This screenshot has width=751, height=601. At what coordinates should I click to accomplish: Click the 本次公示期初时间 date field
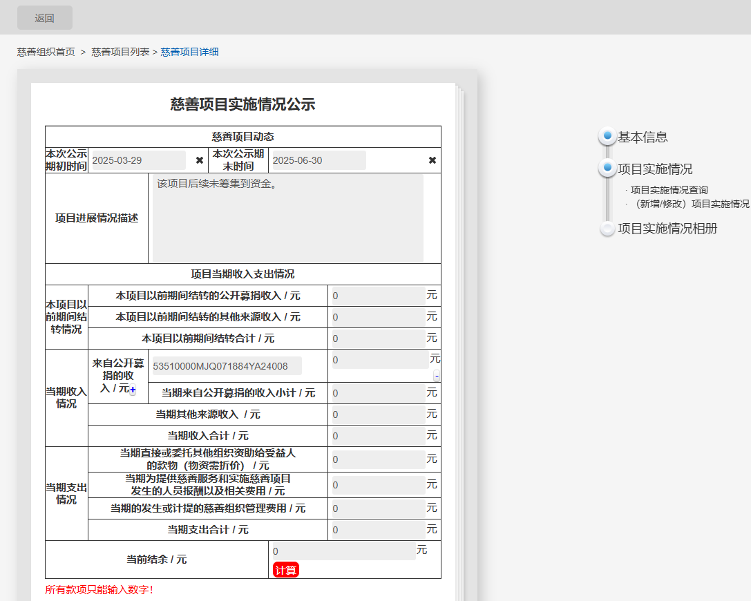(138, 160)
